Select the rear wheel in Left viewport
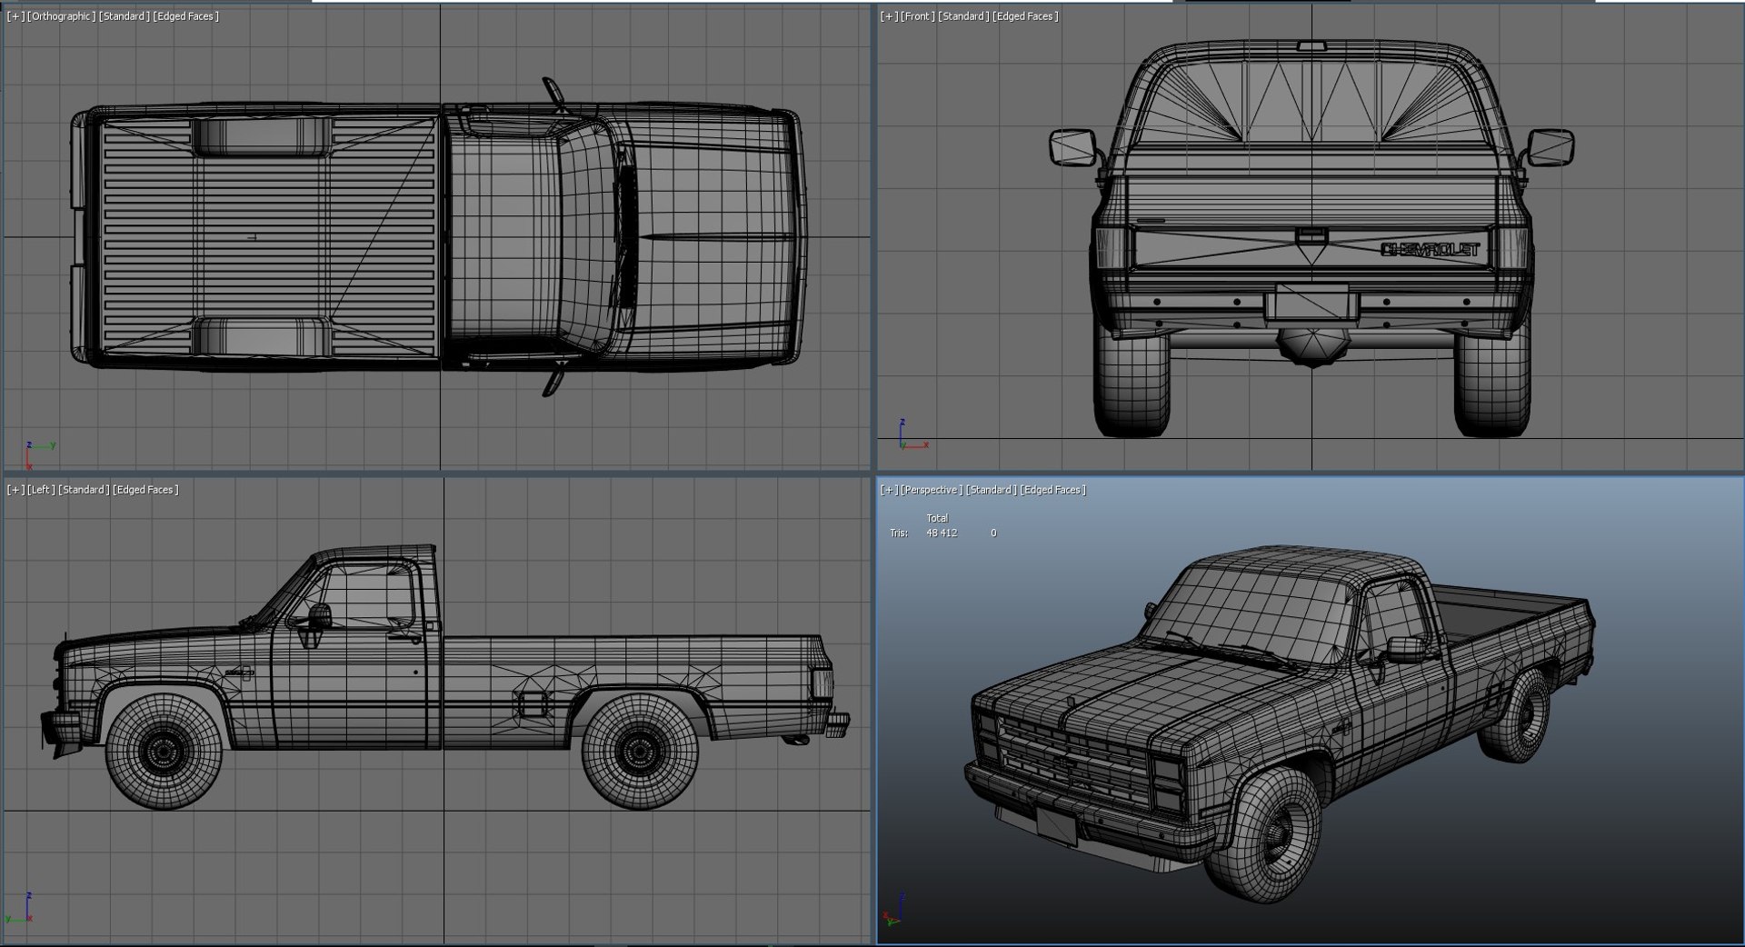The height and width of the screenshot is (947, 1745). (x=640, y=751)
